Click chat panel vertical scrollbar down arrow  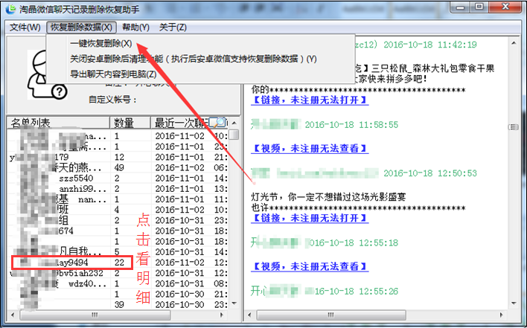click(x=514, y=303)
